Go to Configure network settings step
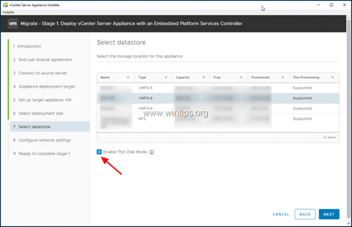 (x=42, y=140)
